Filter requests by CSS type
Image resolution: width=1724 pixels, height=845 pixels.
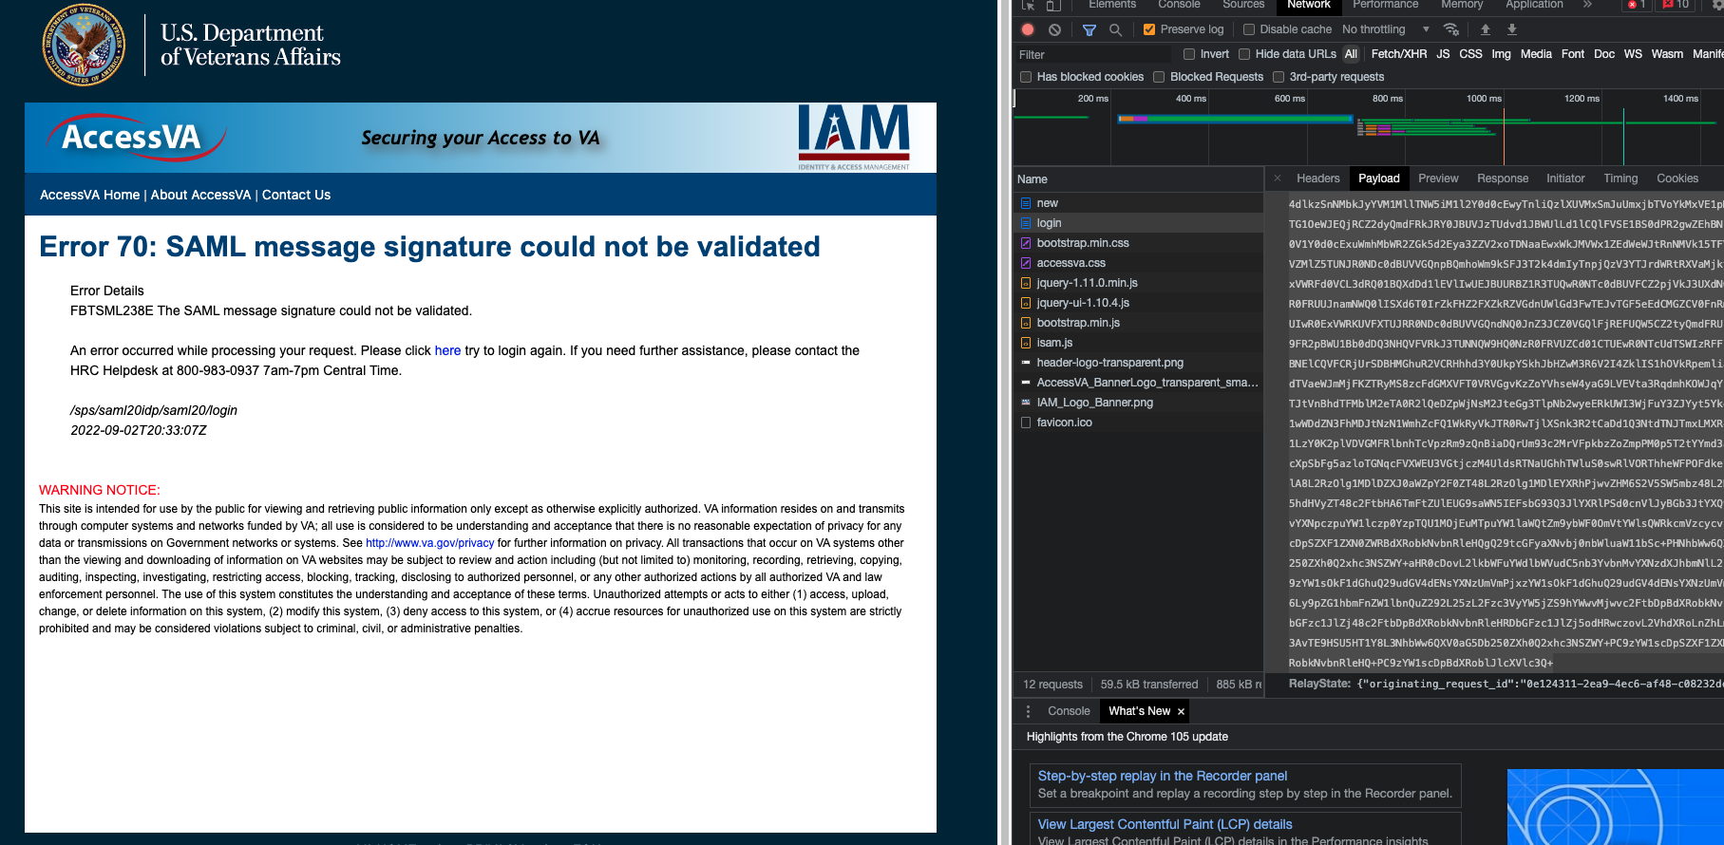pyautogui.click(x=1470, y=54)
